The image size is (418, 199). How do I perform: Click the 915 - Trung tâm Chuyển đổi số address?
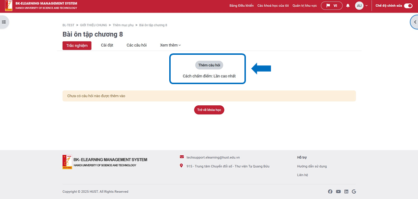pos(228,166)
